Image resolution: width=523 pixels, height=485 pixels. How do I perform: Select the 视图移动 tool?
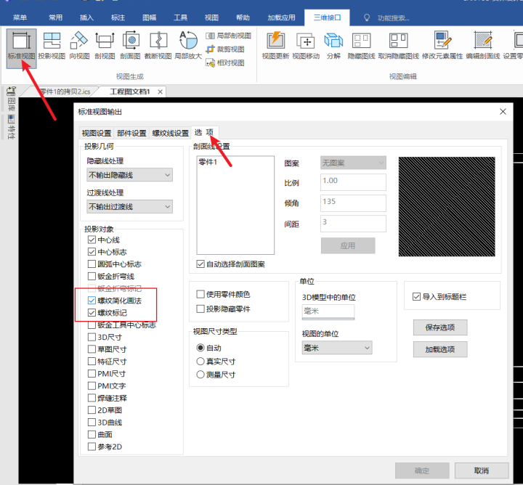pos(306,46)
